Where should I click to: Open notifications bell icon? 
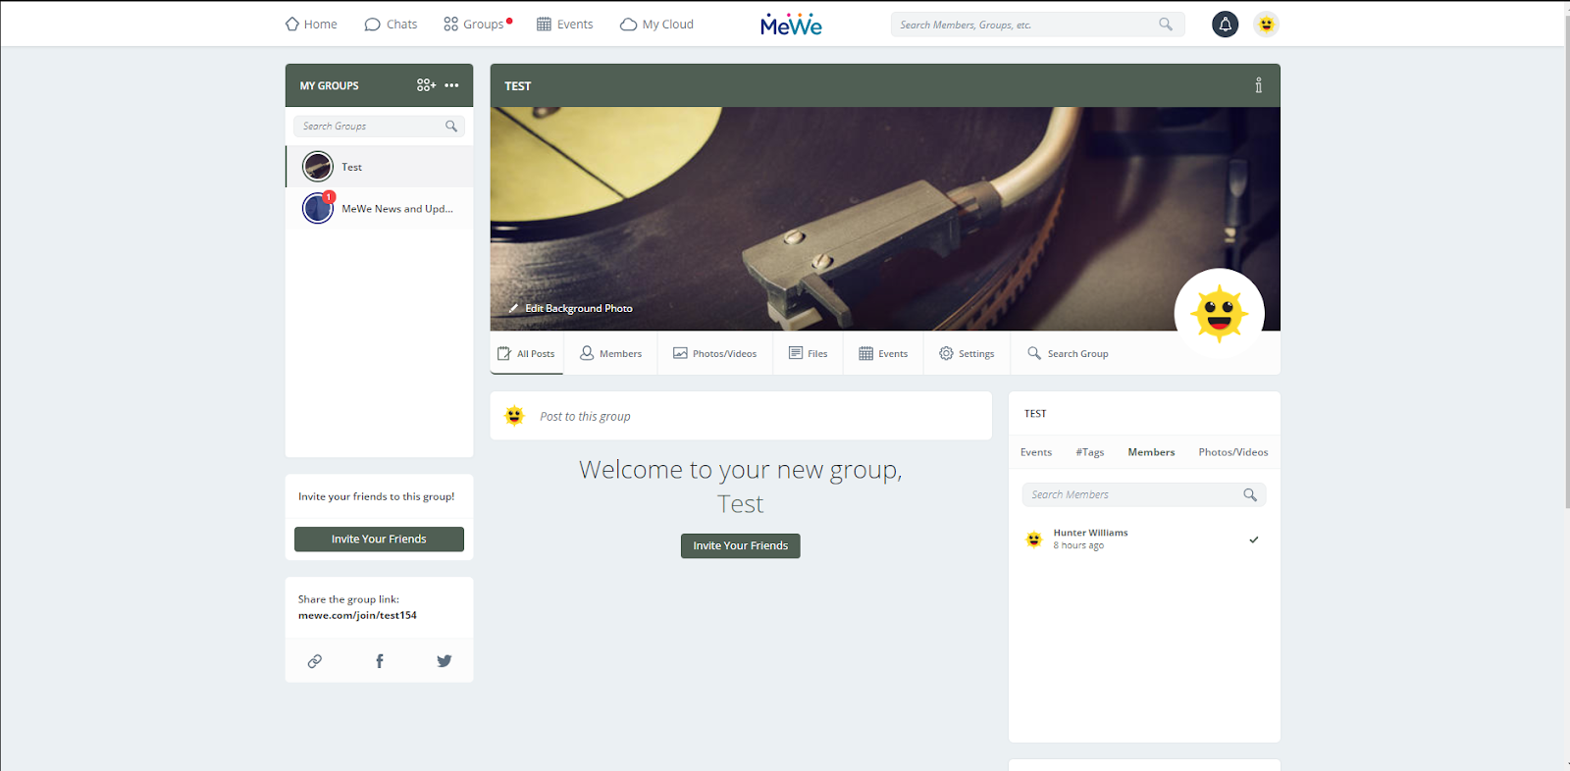(x=1225, y=25)
